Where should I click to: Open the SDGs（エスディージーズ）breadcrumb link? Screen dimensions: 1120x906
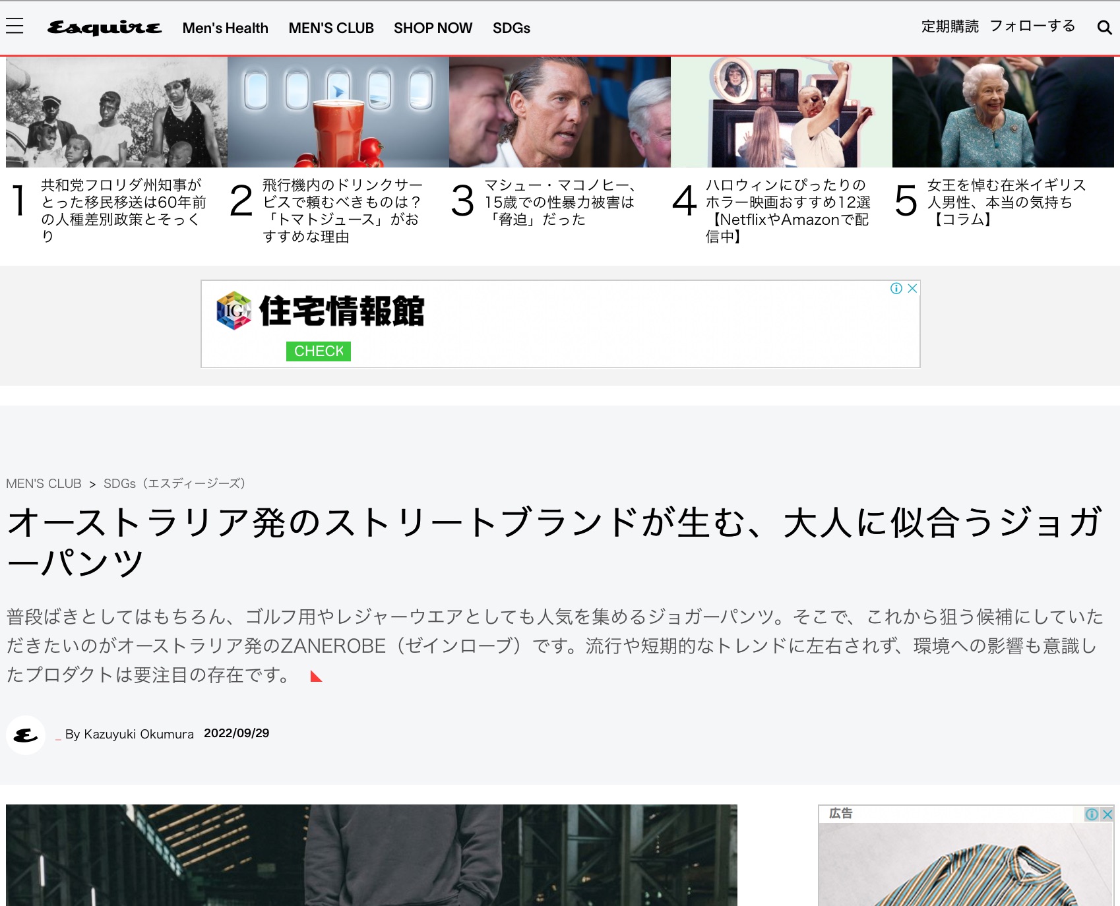tap(173, 483)
